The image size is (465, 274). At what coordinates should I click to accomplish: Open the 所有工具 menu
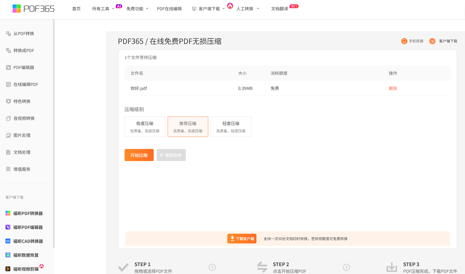101,9
